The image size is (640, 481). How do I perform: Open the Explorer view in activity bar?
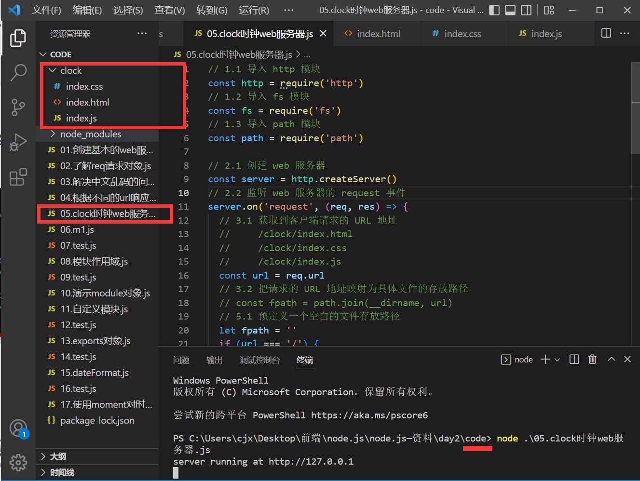click(x=18, y=38)
